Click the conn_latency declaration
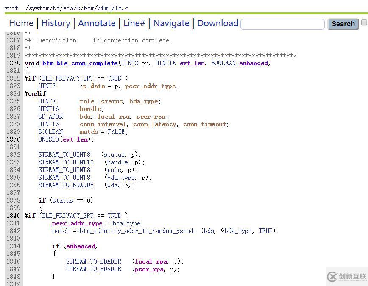Screen dimensions: 368x286 click(155, 124)
